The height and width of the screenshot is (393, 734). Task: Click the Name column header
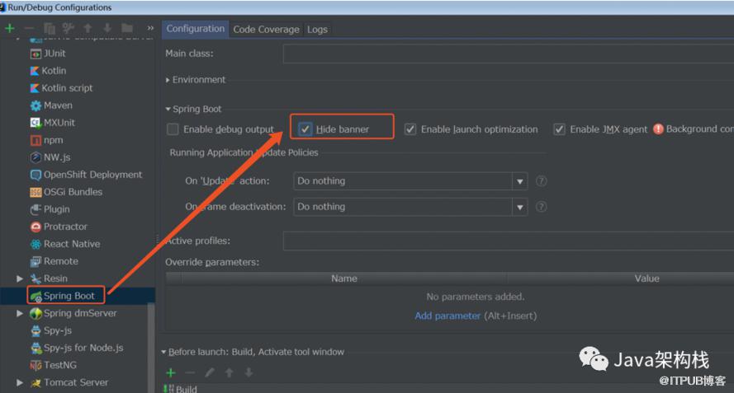pos(344,278)
